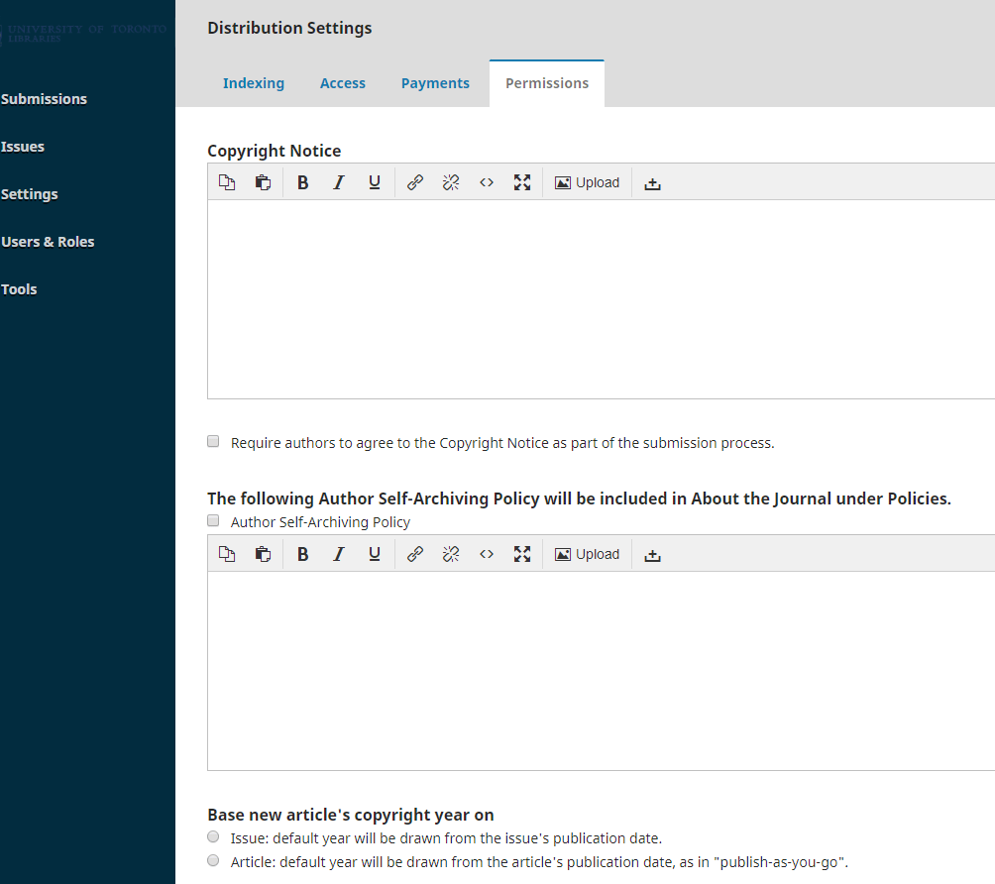The width and height of the screenshot is (995, 884).
Task: Toggle Italic in Self-Archiving Policy editor
Action: click(339, 555)
